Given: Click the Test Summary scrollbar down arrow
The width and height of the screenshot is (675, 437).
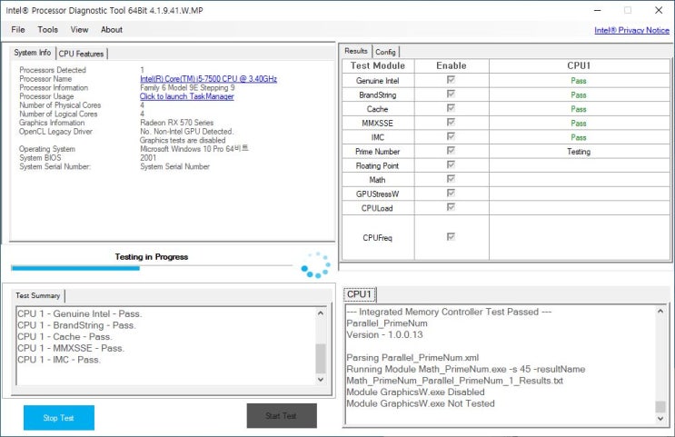Looking at the screenshot, I should pyautogui.click(x=321, y=379).
